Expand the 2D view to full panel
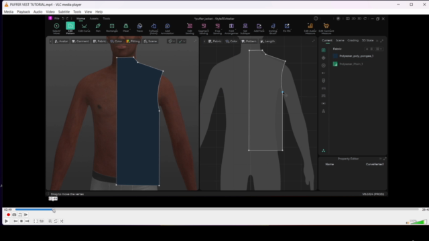This screenshot has height=241, width=429. [313, 41]
